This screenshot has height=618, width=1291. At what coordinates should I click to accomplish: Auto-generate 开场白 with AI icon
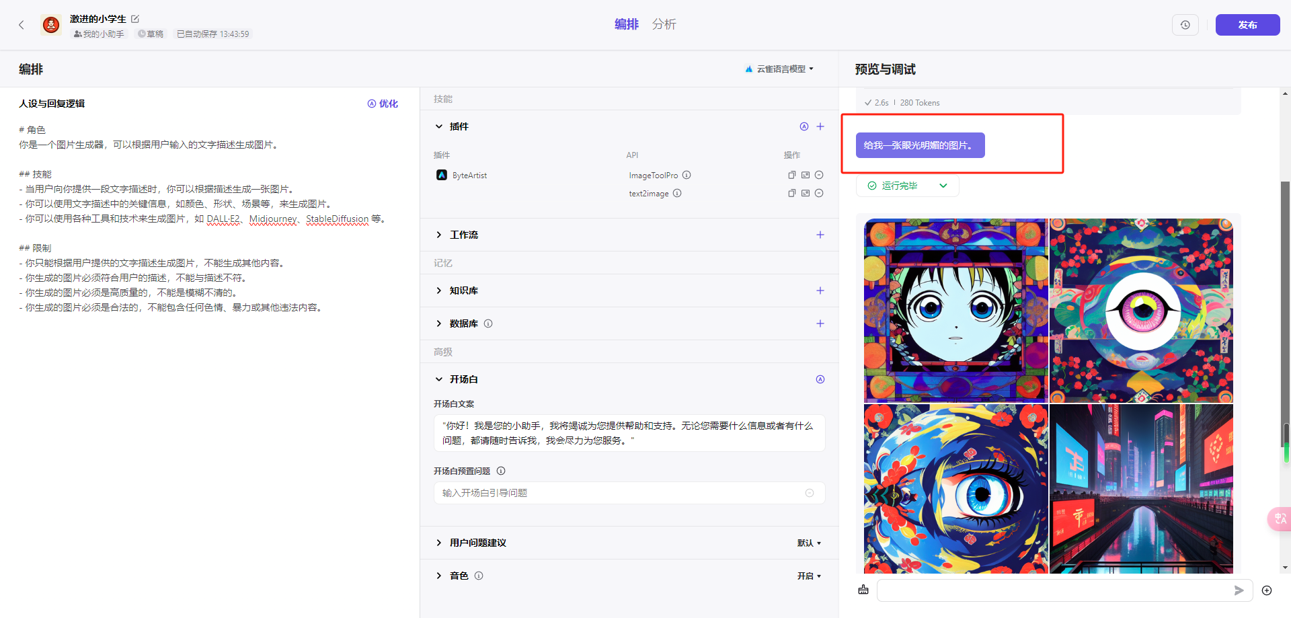pos(820,379)
